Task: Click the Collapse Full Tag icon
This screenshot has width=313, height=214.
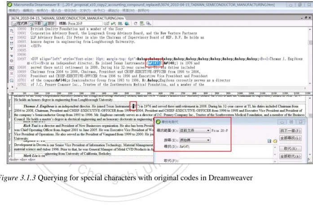Action: click(x=12, y=38)
